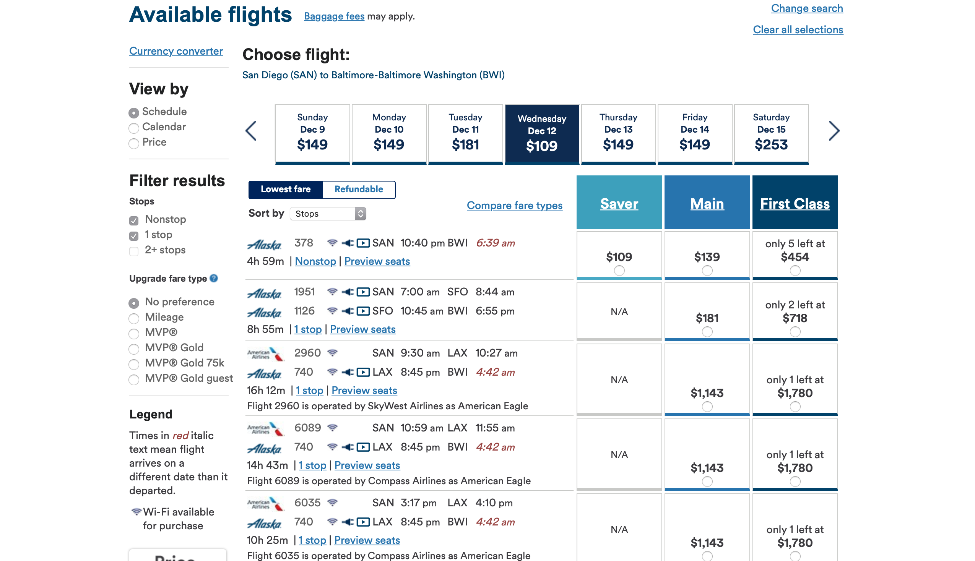Click the previous week arrow

(251, 131)
